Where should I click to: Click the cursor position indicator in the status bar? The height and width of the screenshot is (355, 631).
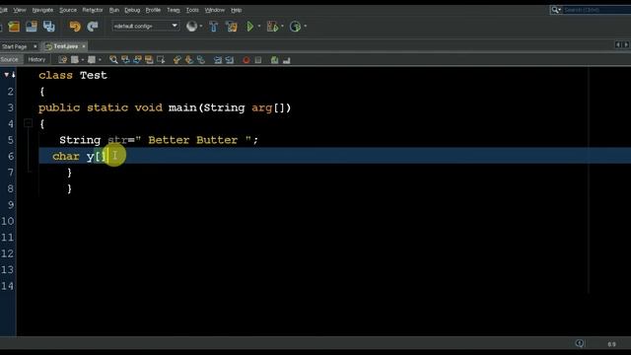611,344
